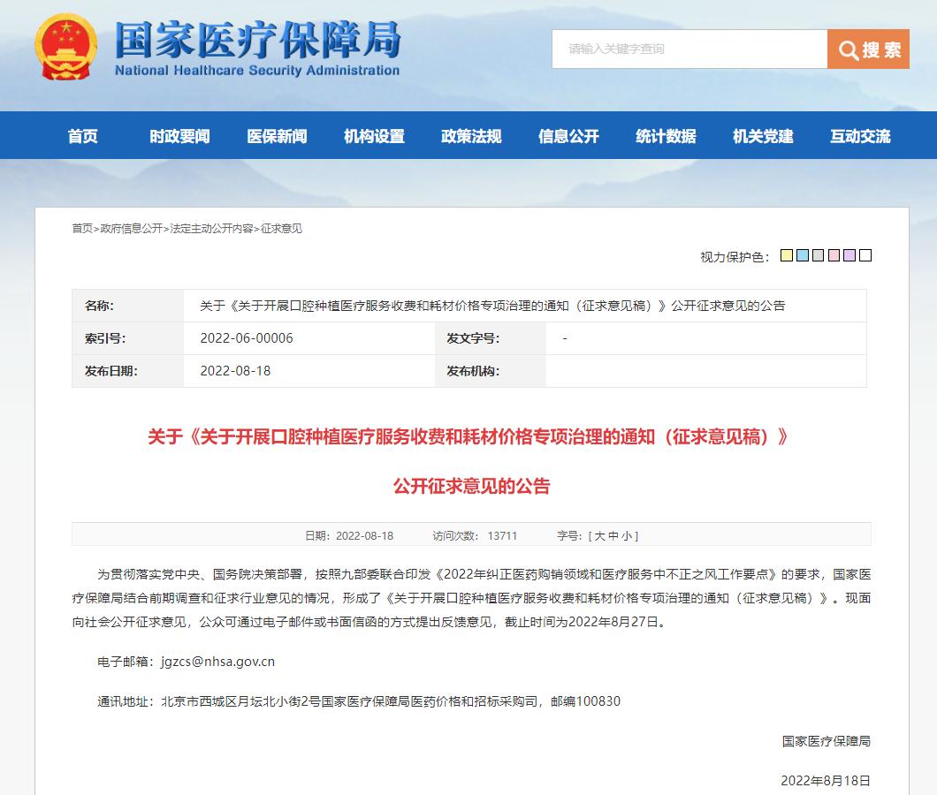The height and width of the screenshot is (795, 937).
Task: Click the 大 font size option
Action: [x=598, y=534]
